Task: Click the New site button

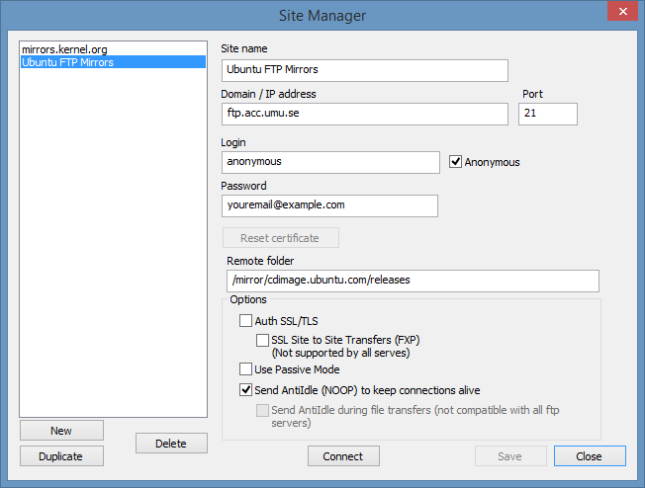Action: coord(61,431)
